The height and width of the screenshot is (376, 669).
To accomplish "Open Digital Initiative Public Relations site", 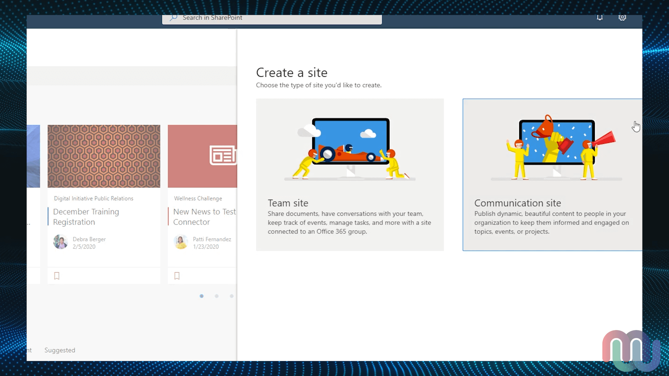I will pyautogui.click(x=93, y=198).
